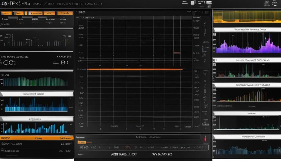Click the orange horizontal bar in the main chart

pos(136,69)
